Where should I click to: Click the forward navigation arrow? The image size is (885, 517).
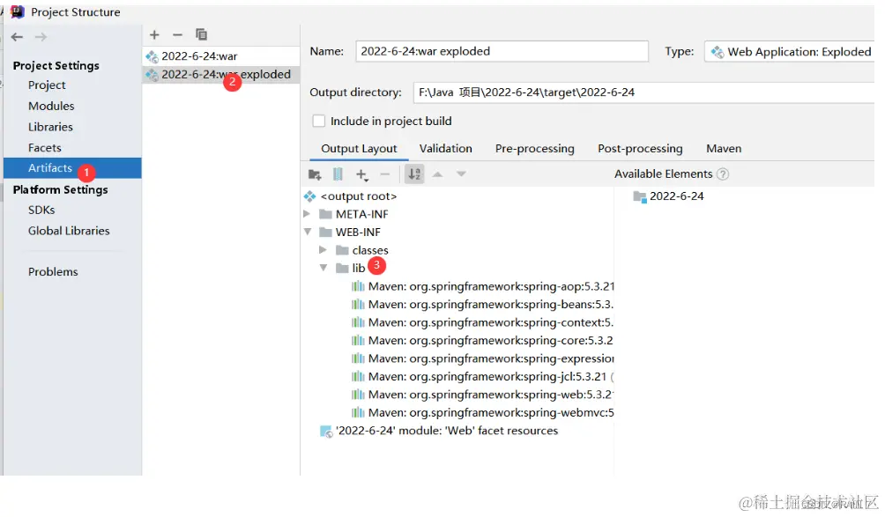[x=41, y=37]
